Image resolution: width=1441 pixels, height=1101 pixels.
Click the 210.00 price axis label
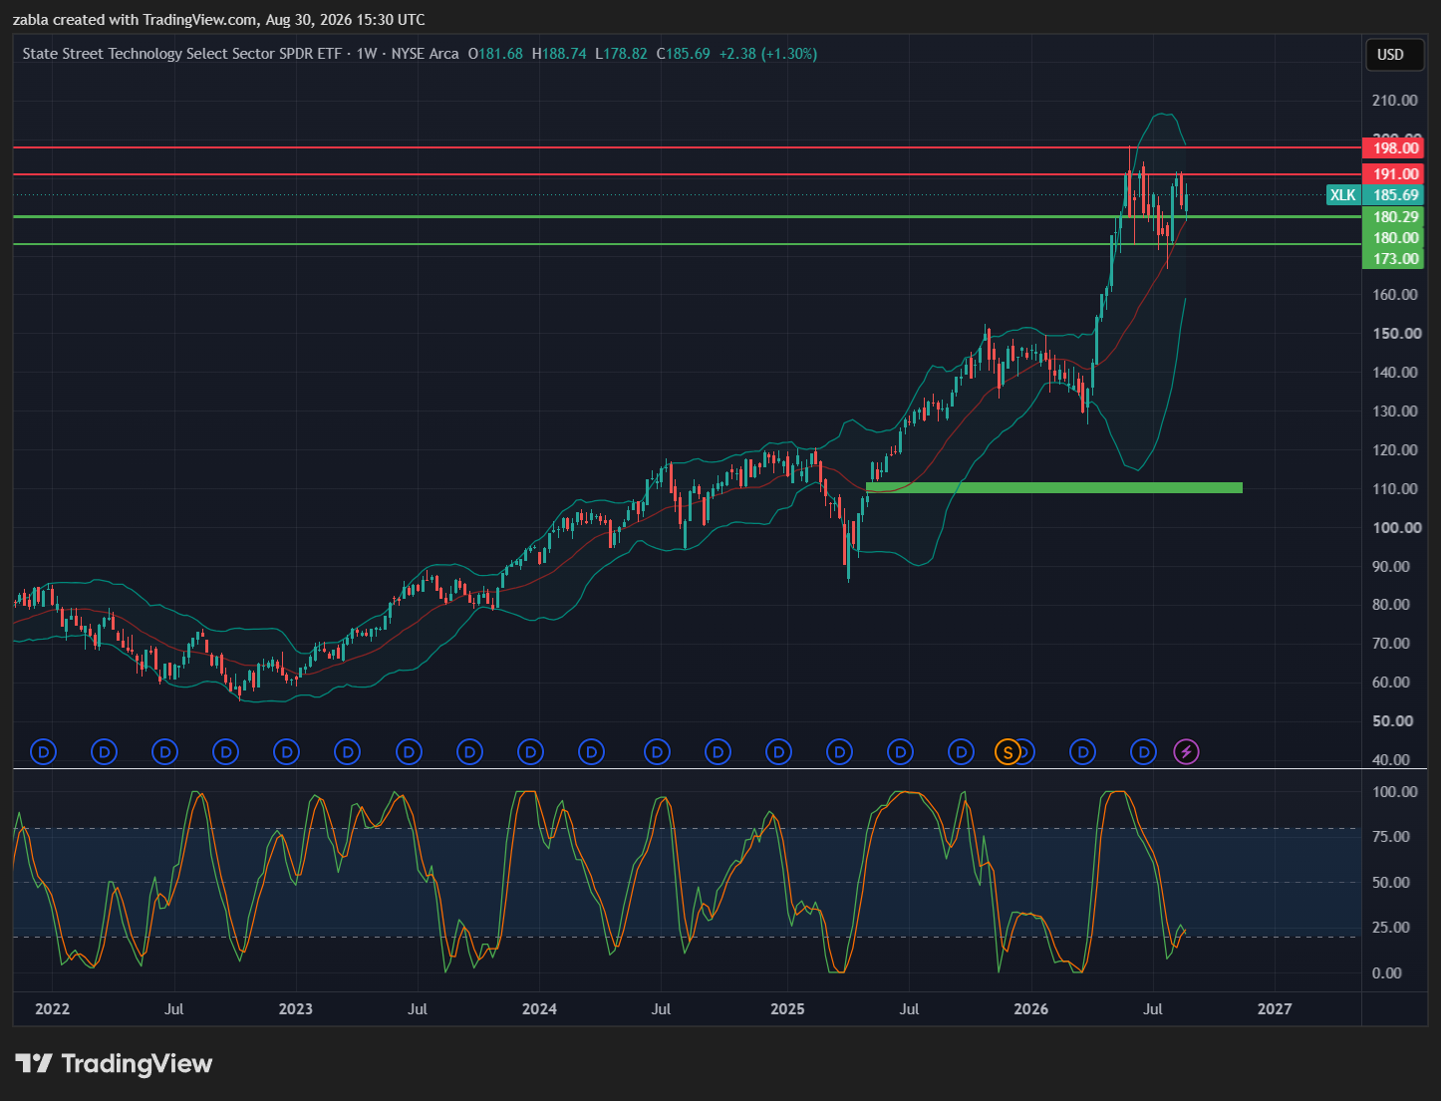(1395, 101)
